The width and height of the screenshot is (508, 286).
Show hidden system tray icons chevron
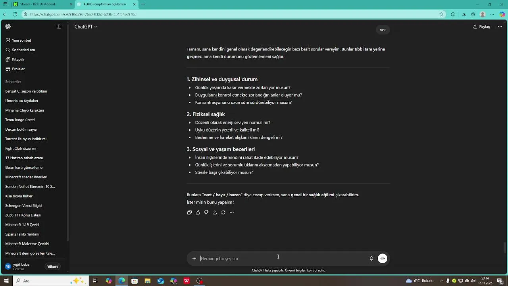tap(441, 281)
